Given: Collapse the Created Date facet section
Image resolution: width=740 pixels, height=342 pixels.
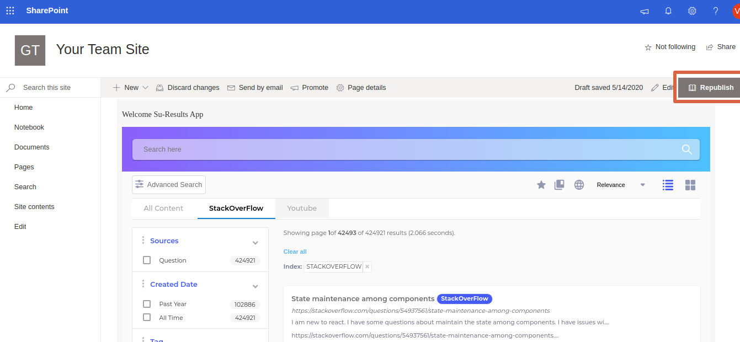Looking at the screenshot, I should coord(255,286).
